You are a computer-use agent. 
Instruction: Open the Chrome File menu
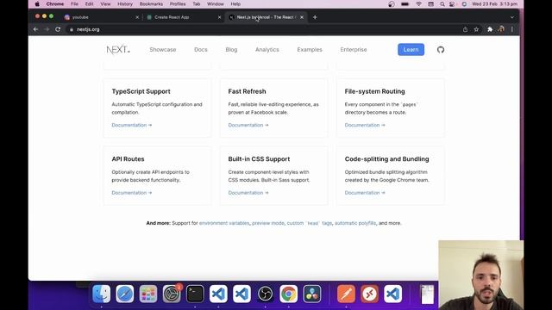tap(74, 4)
